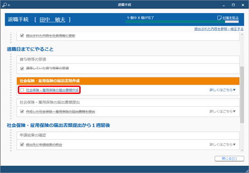Image resolution: width=249 pixels, height=173 pixels.
Task: Select the 申請結果の確認 group header
Action: 128,136
